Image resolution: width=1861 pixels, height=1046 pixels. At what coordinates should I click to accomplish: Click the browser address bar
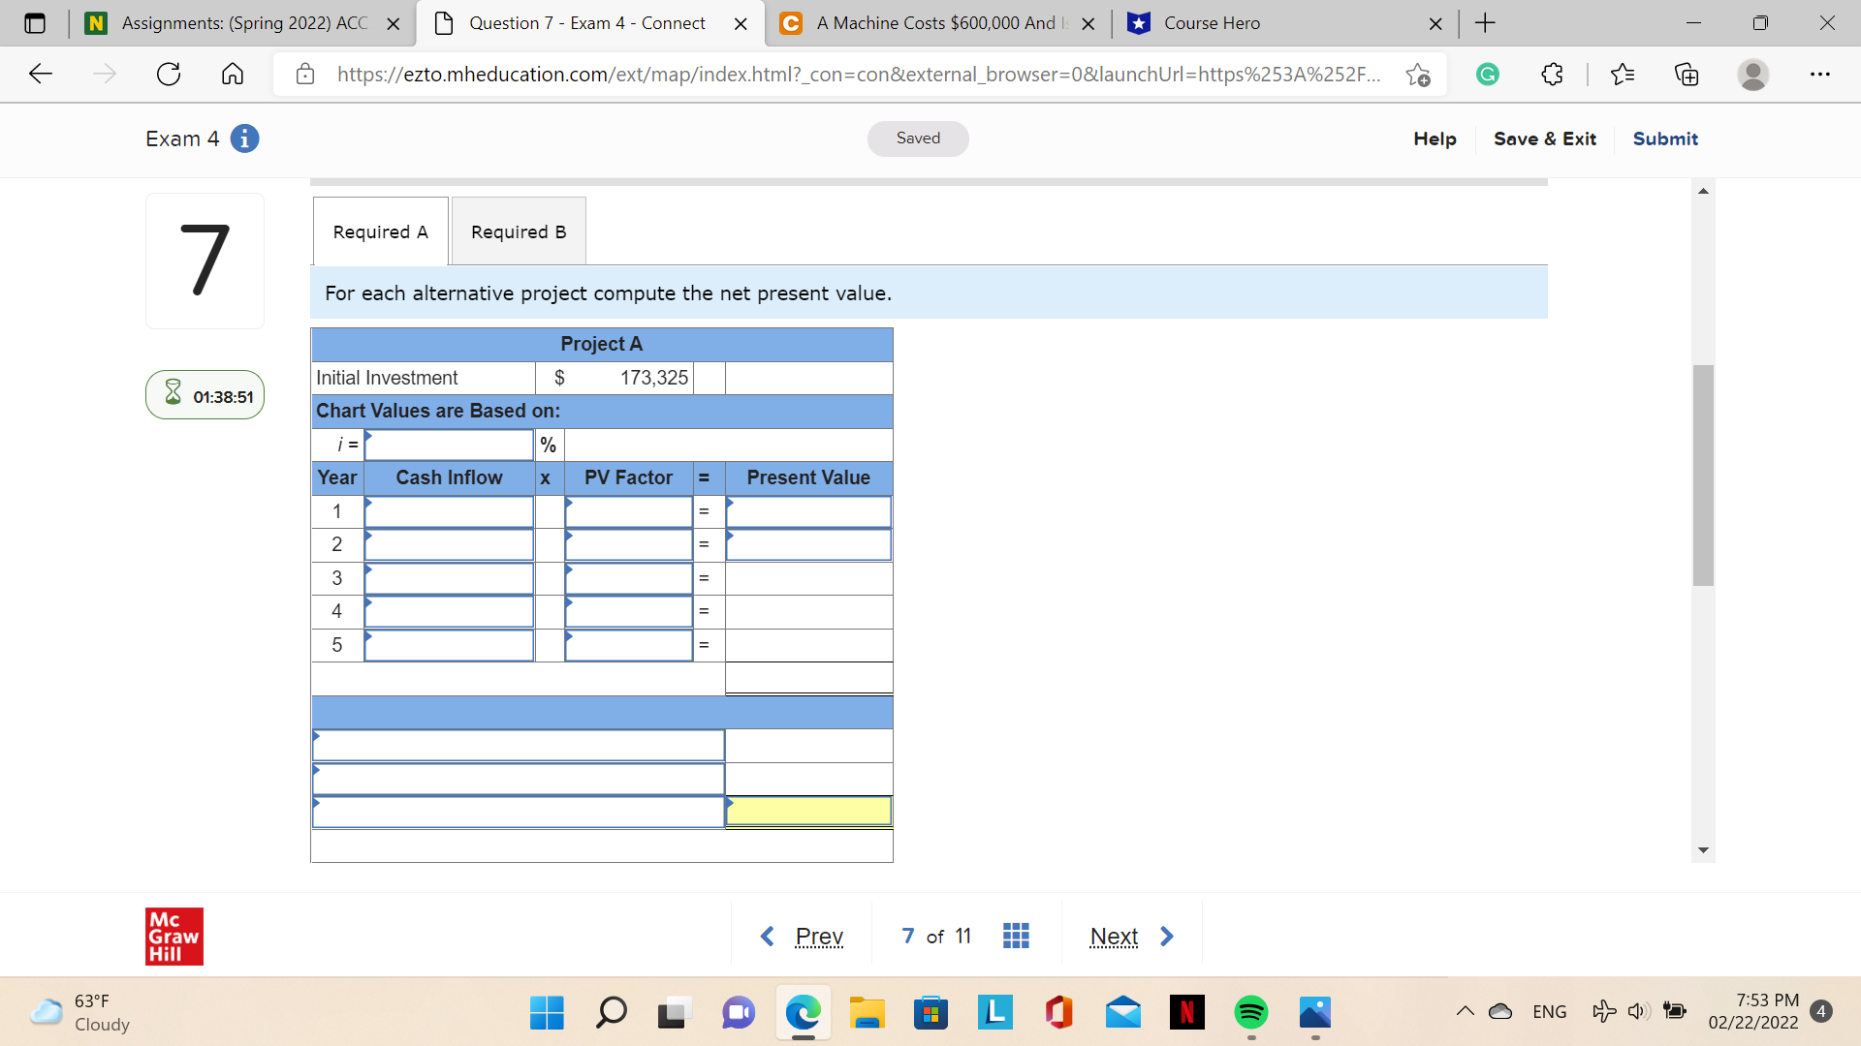pos(853,74)
